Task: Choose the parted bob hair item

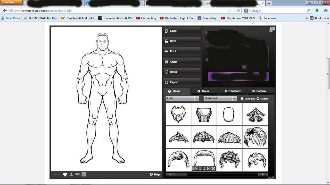Action: pyautogui.click(x=178, y=160)
